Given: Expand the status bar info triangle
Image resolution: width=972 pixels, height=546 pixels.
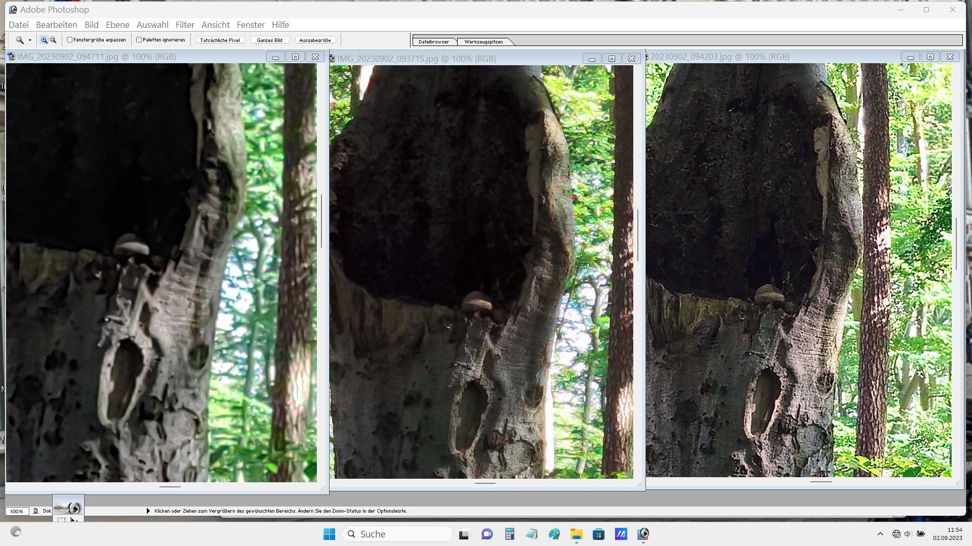Looking at the screenshot, I should pyautogui.click(x=148, y=511).
